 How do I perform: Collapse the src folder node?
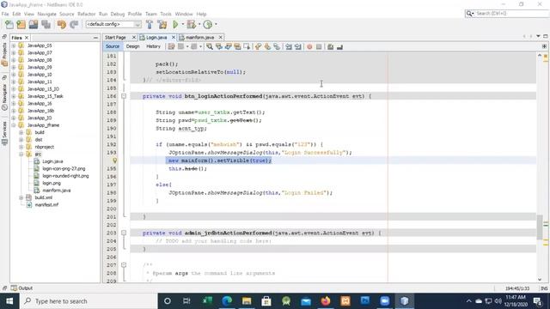(x=21, y=154)
